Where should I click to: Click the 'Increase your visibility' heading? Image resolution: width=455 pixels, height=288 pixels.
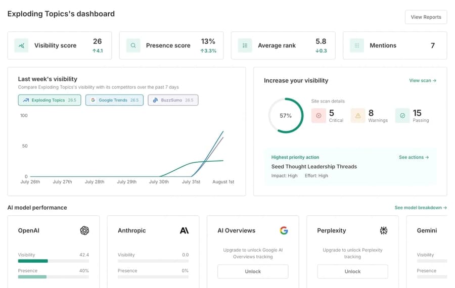click(x=296, y=81)
